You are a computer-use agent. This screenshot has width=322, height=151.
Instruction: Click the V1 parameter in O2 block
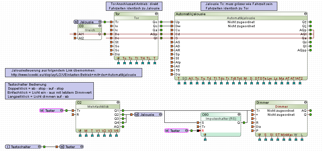point(98,131)
